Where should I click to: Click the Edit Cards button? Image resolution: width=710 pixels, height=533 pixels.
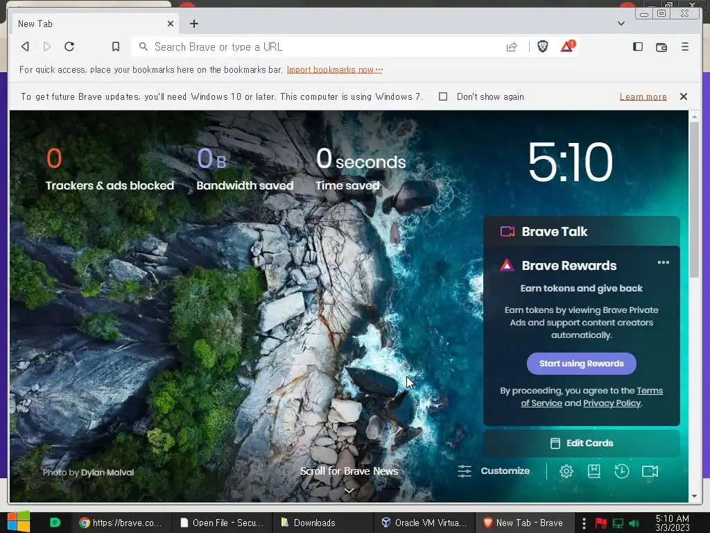click(x=582, y=443)
